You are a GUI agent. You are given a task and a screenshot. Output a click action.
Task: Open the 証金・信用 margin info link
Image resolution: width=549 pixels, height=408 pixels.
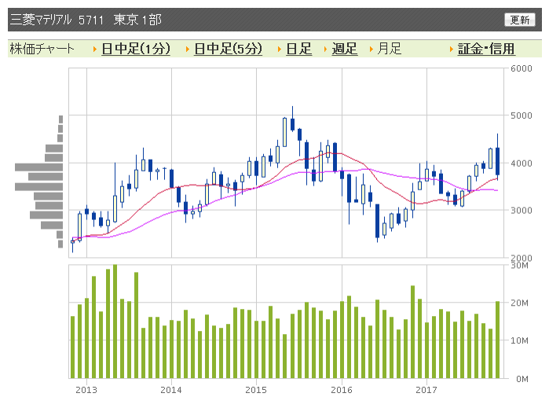tap(486, 49)
